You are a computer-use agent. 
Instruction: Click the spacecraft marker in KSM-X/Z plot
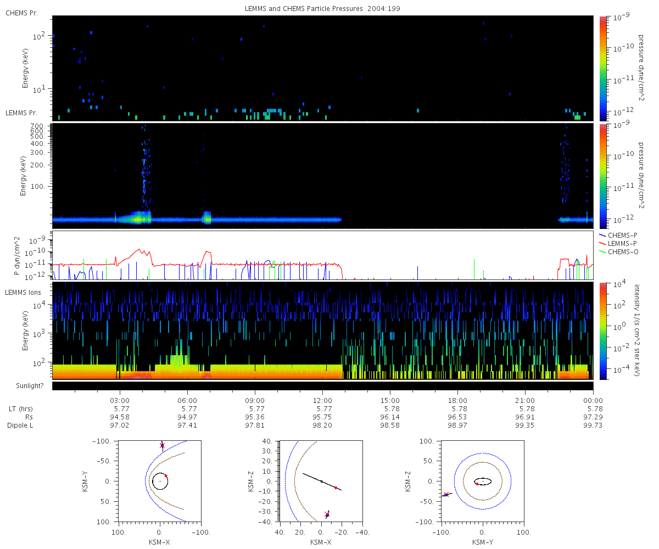pos(327,514)
